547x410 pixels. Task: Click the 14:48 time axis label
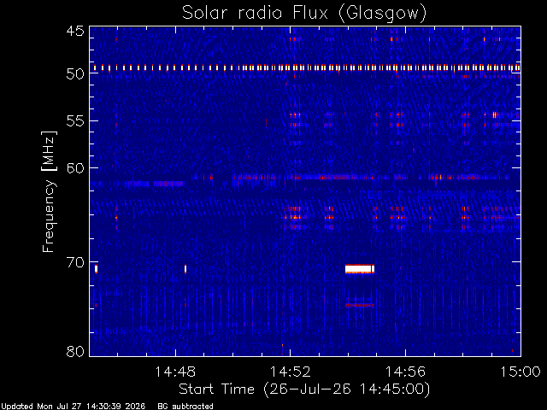(175, 372)
